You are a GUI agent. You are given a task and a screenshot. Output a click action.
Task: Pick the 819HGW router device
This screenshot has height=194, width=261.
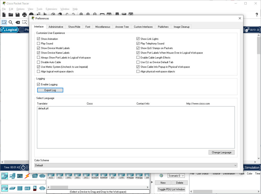point(104,176)
